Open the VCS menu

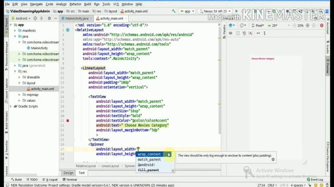coord(116,4)
